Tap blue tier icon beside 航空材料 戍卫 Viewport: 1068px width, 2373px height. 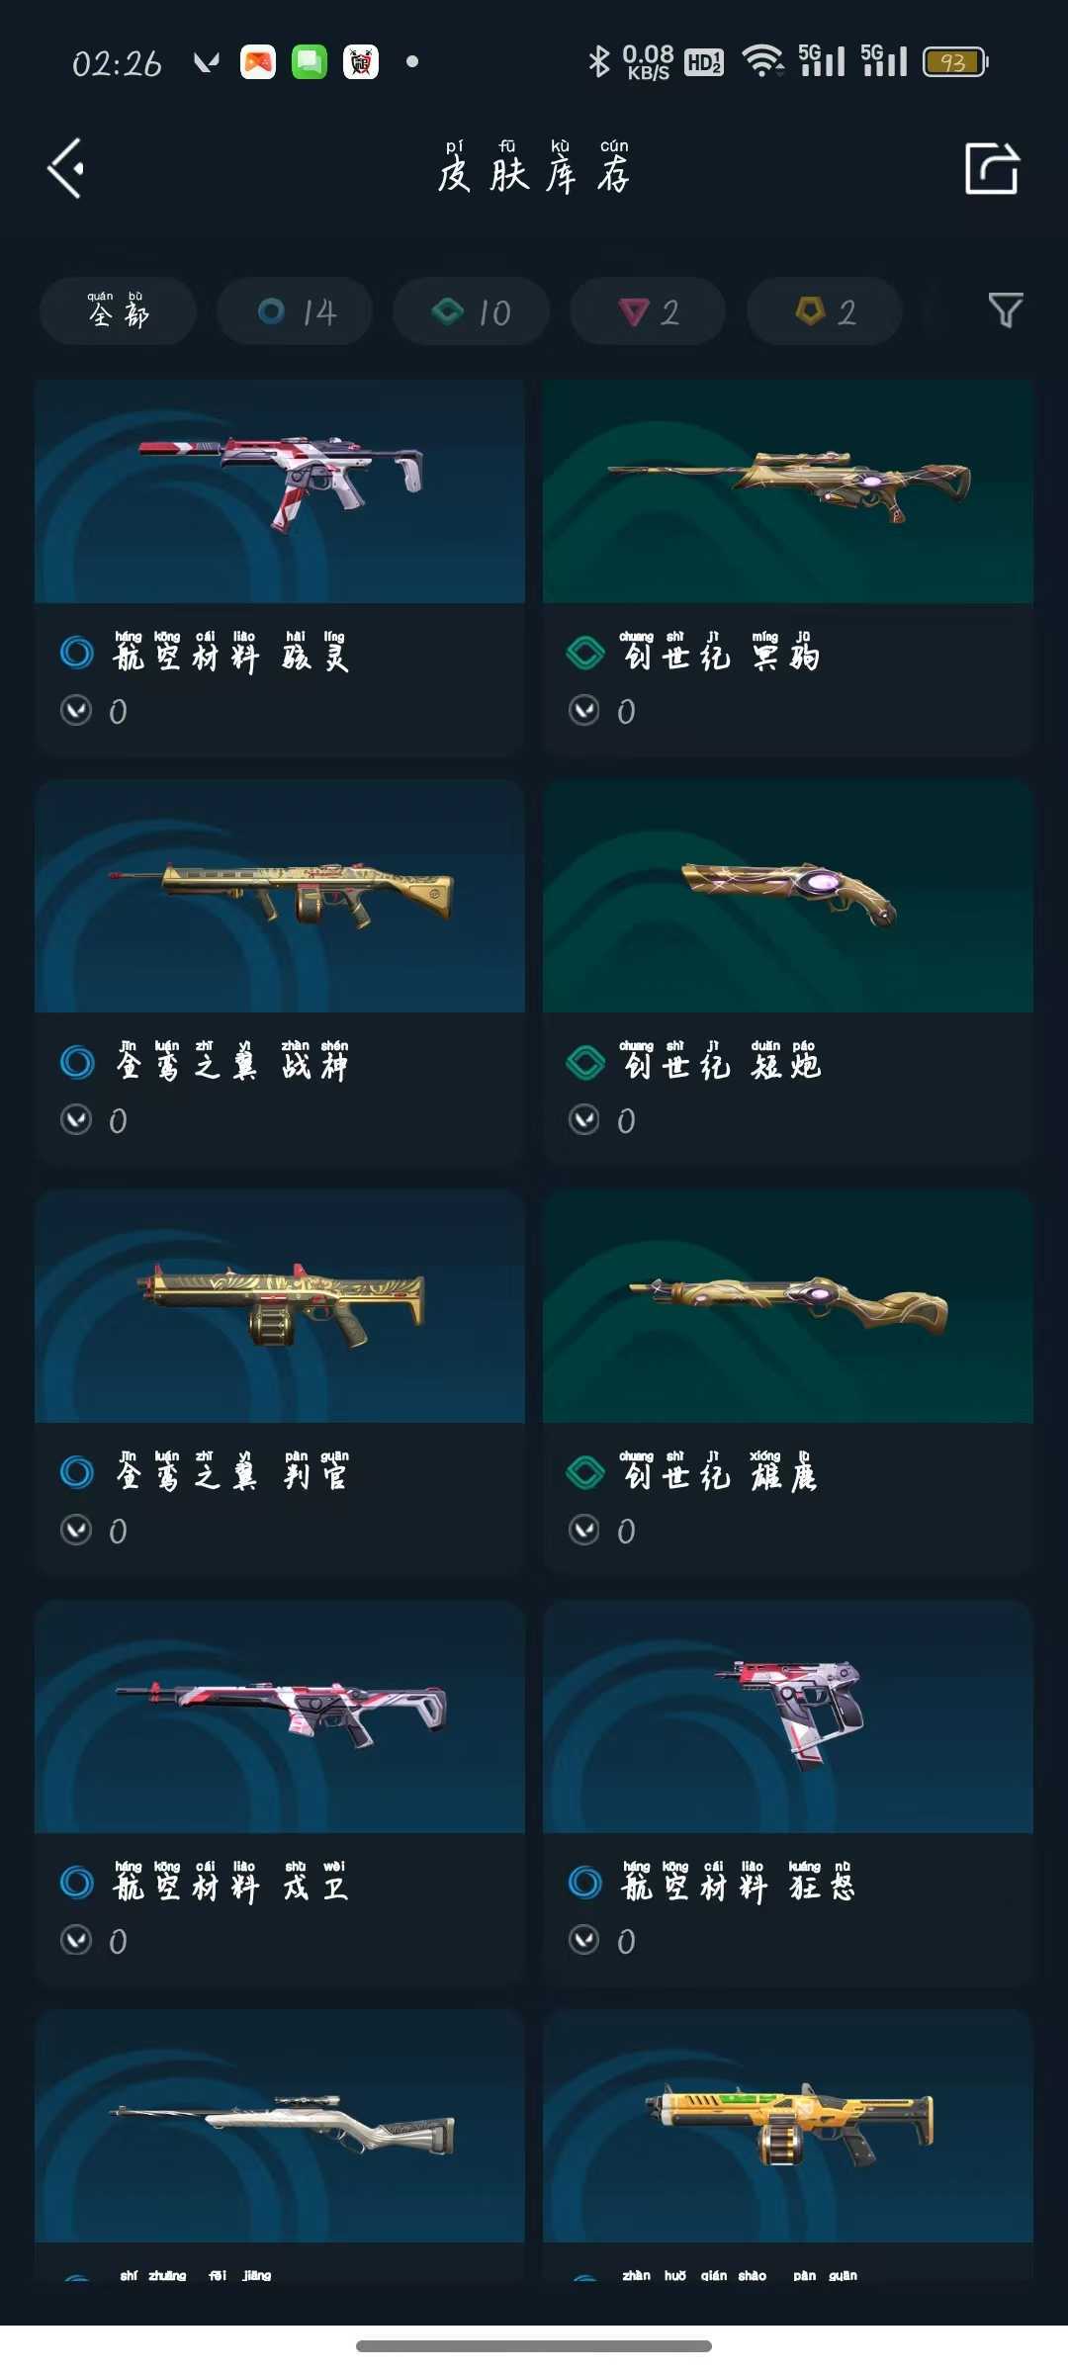[76, 1882]
